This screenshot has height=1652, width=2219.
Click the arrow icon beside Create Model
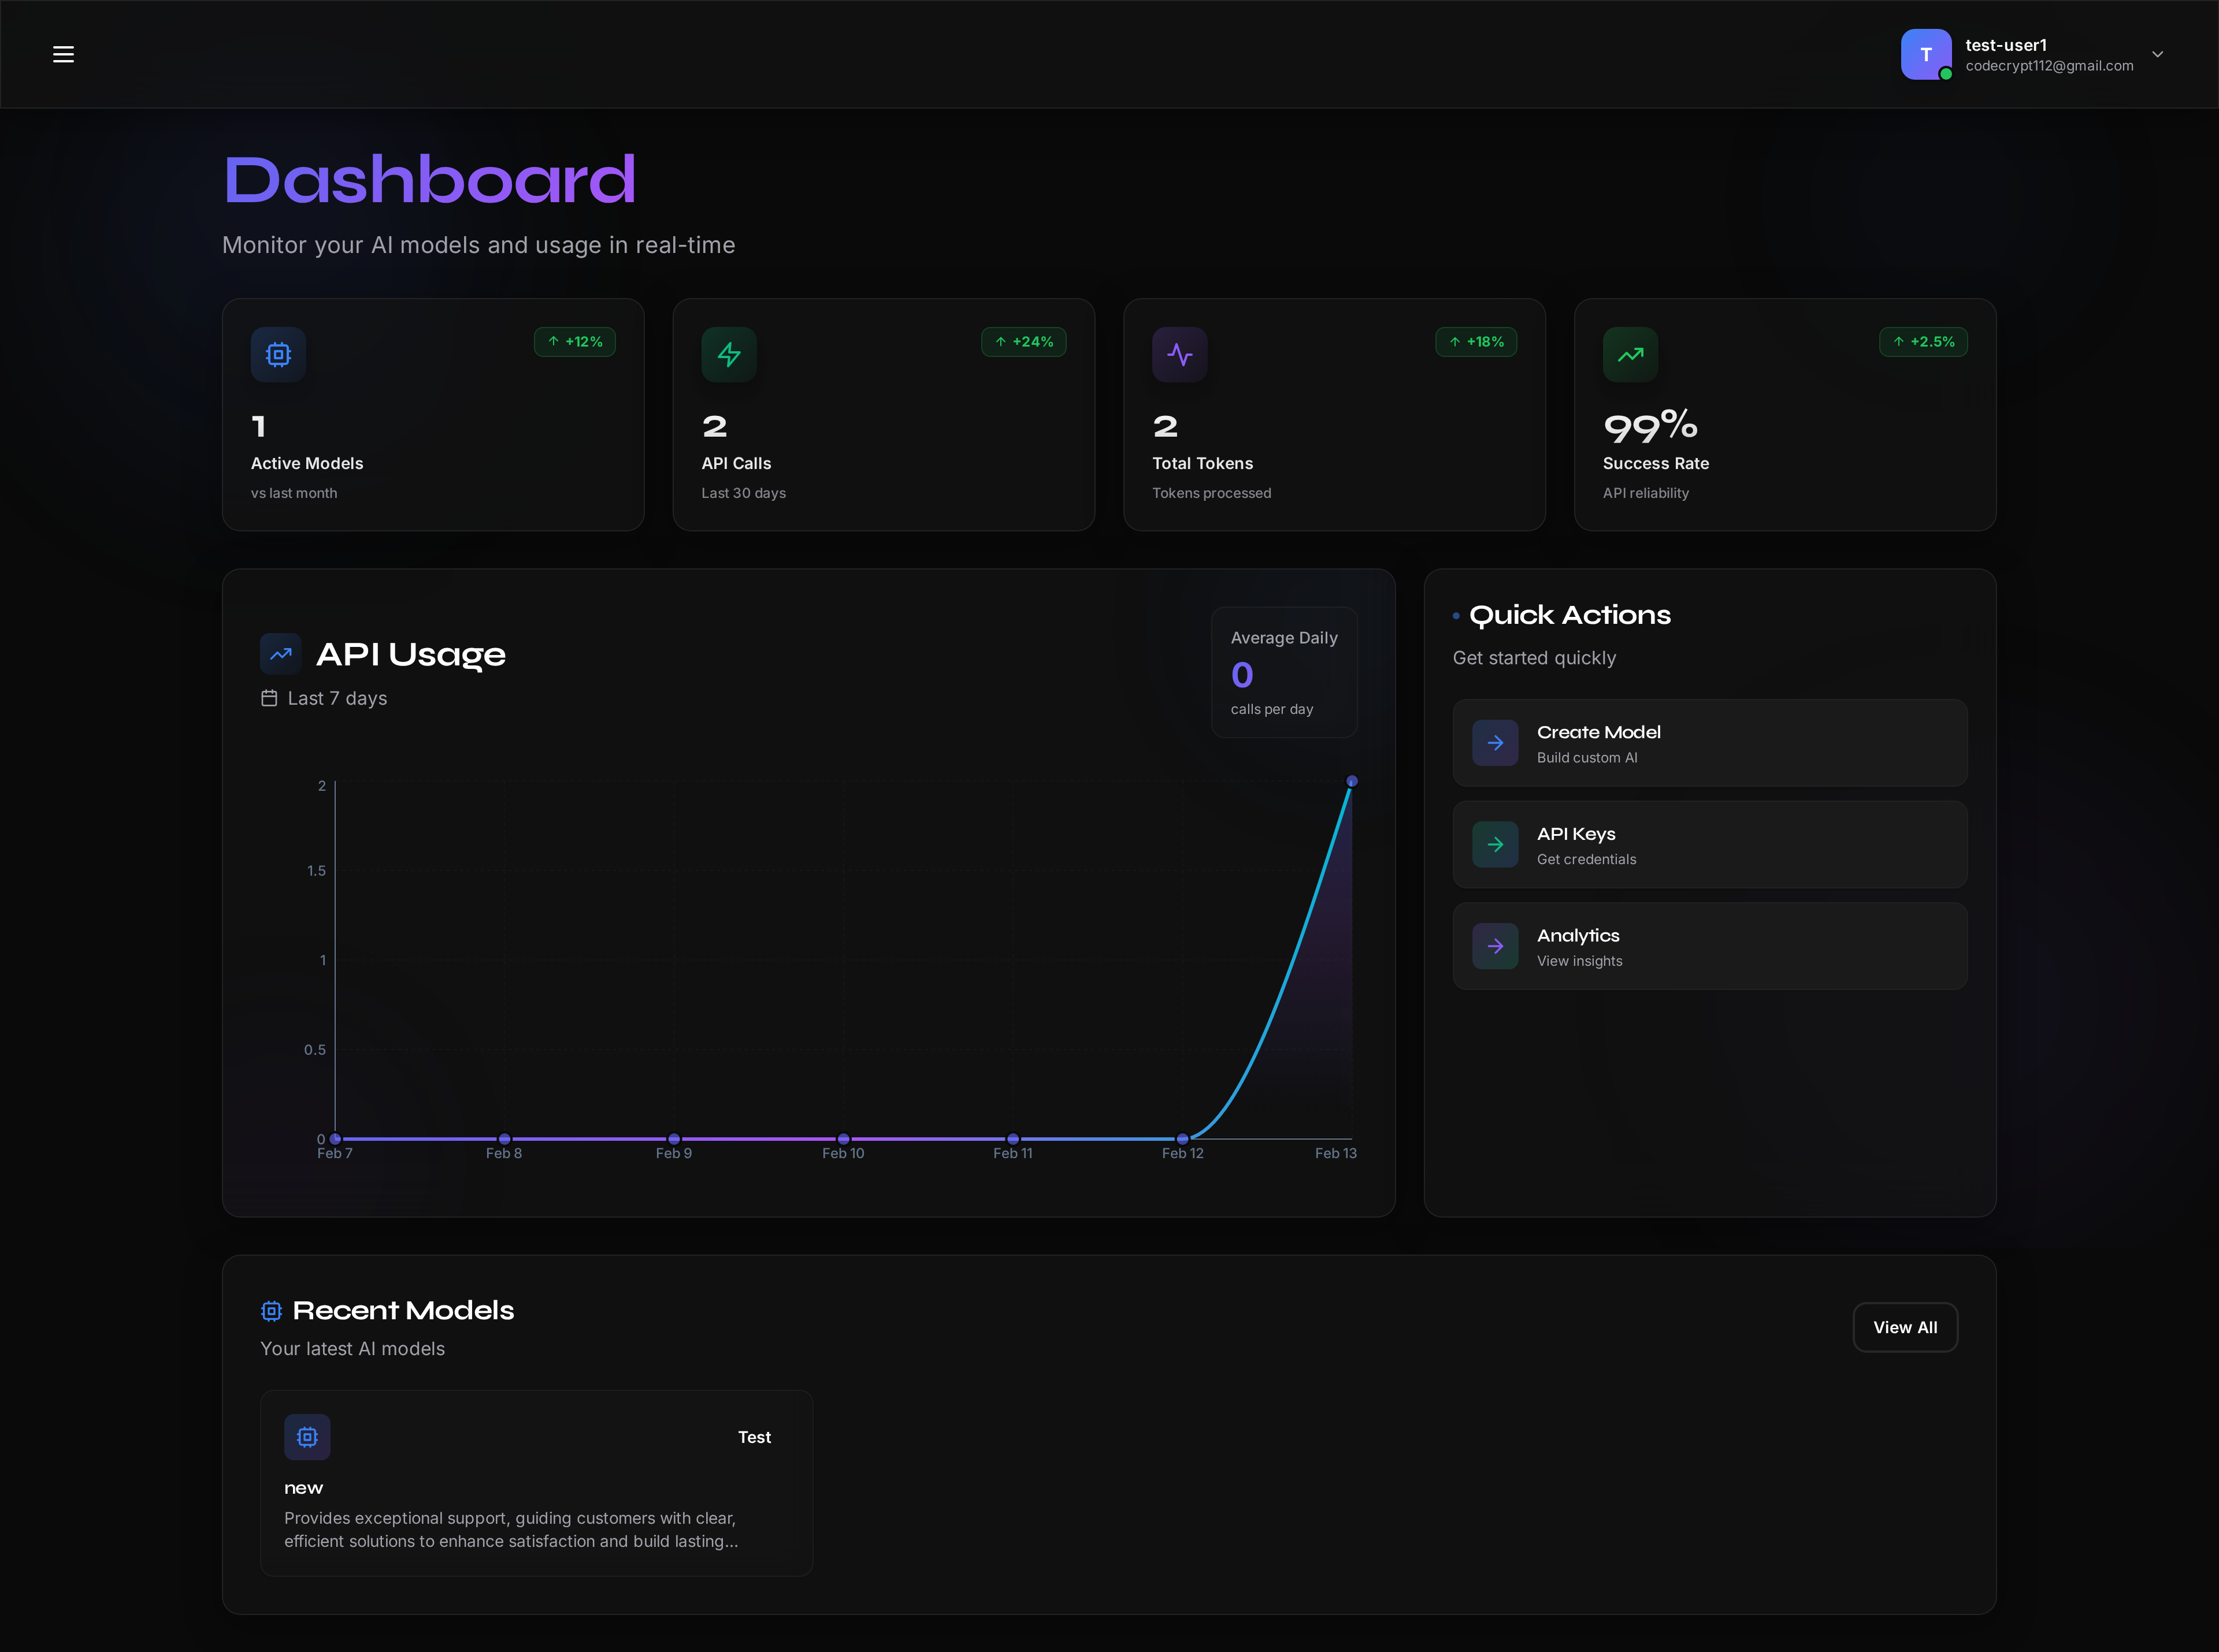pyautogui.click(x=1495, y=743)
